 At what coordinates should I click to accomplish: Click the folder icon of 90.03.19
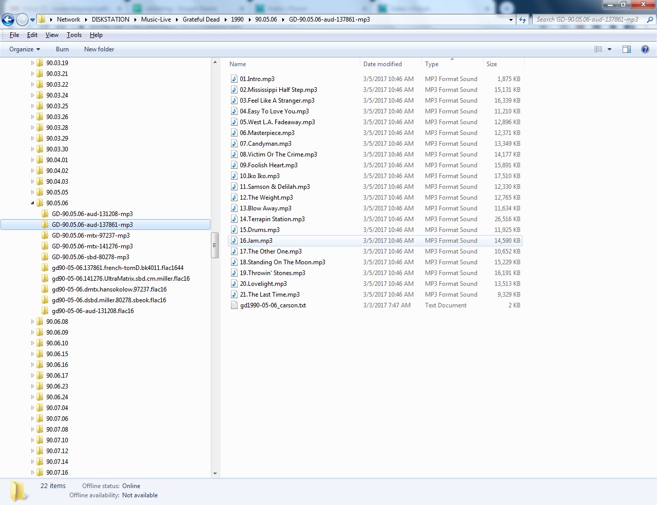pyautogui.click(x=40, y=63)
